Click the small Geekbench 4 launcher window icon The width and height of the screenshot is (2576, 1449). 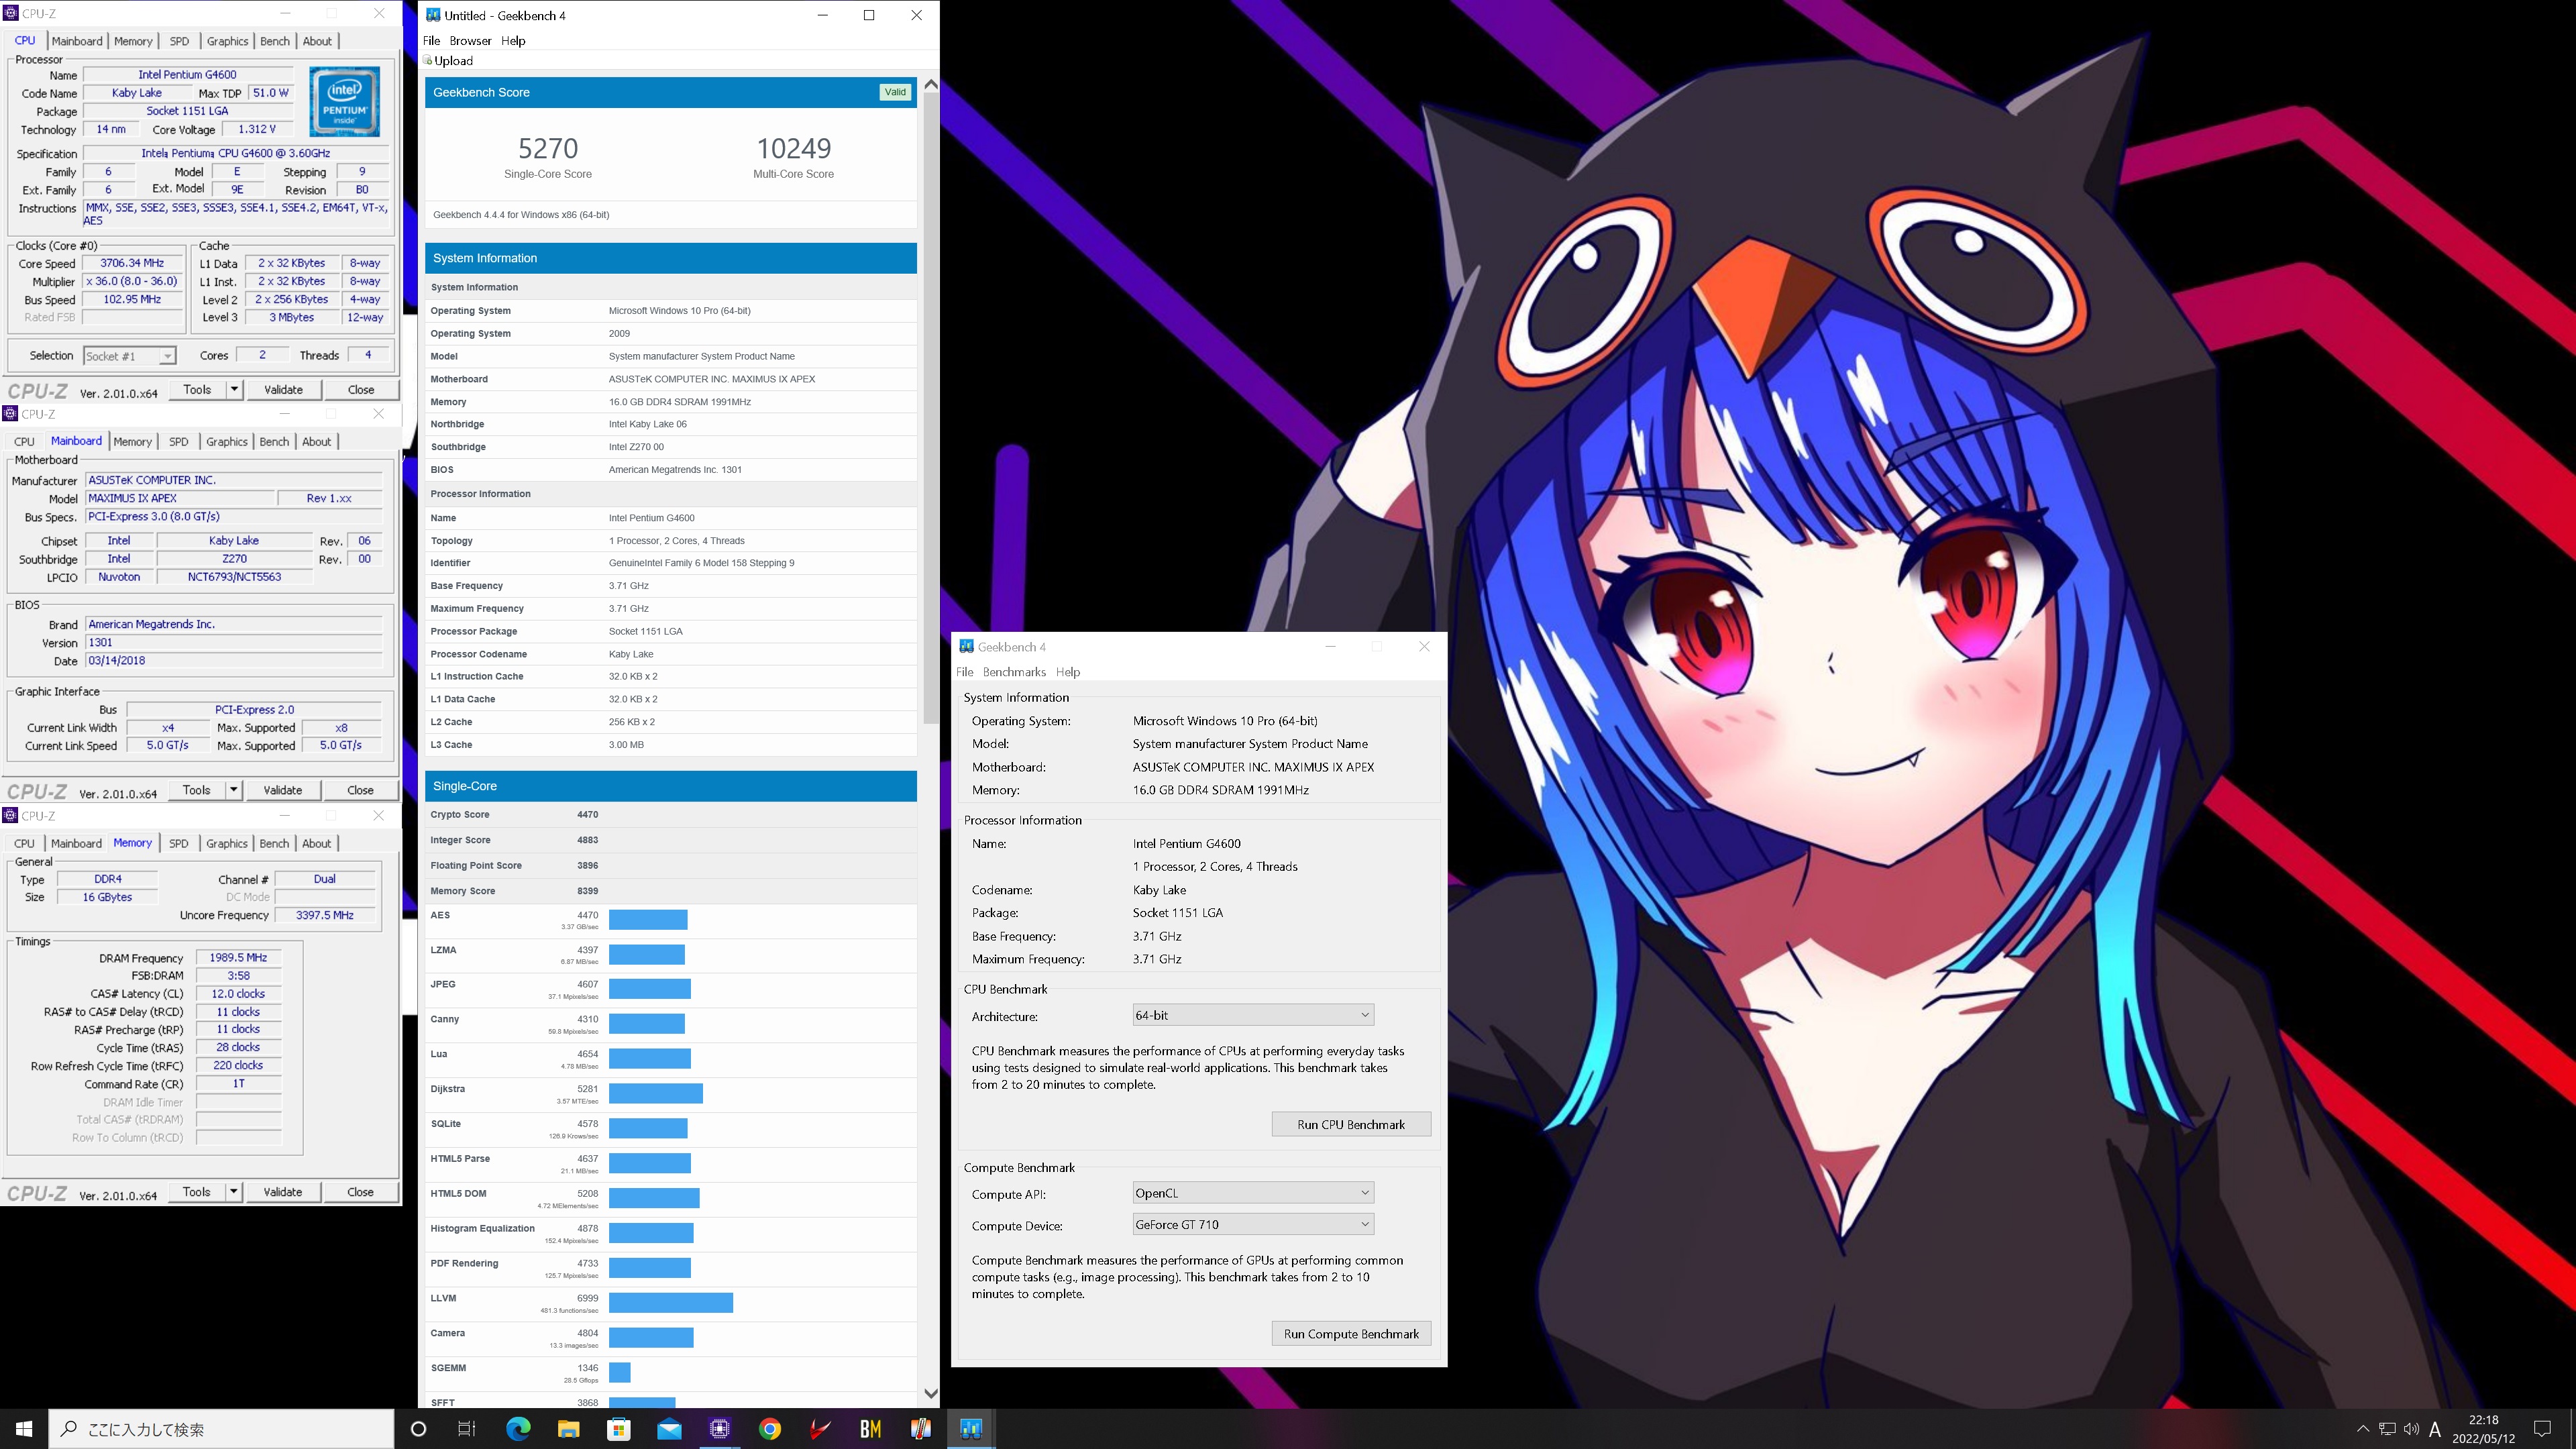click(x=966, y=646)
